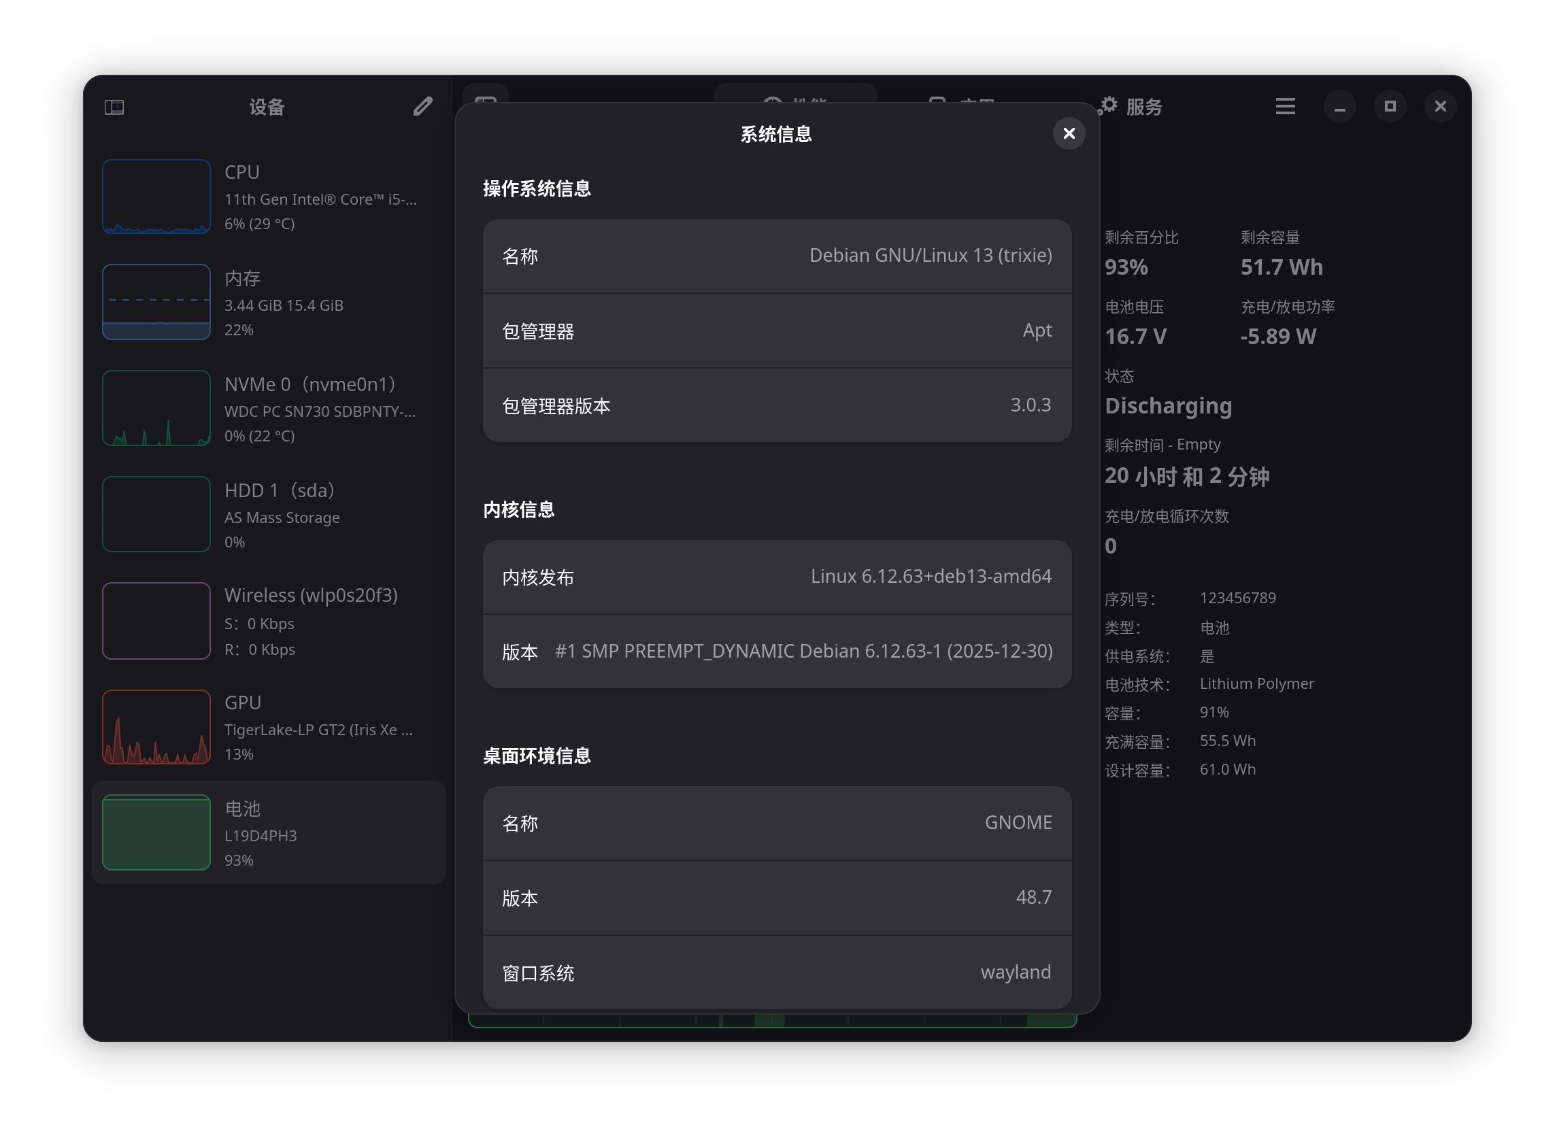Minimize the application window
Viewport: 1555px width, 1133px height.
click(x=1339, y=106)
